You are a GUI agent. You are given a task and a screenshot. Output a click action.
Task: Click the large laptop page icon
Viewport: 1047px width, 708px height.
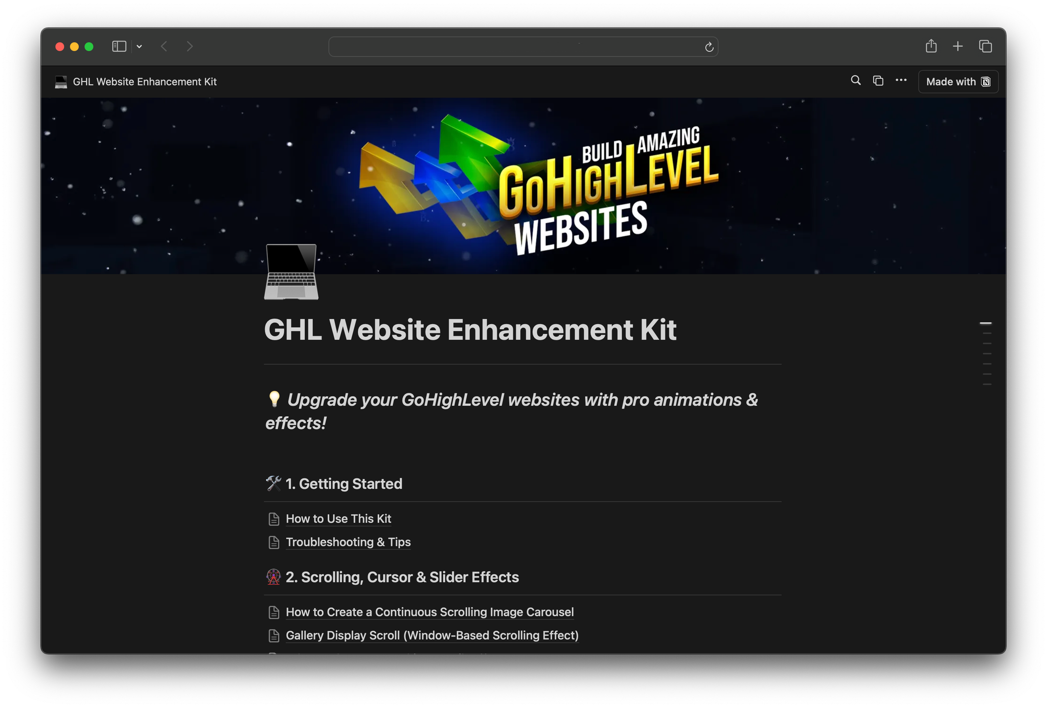point(291,271)
